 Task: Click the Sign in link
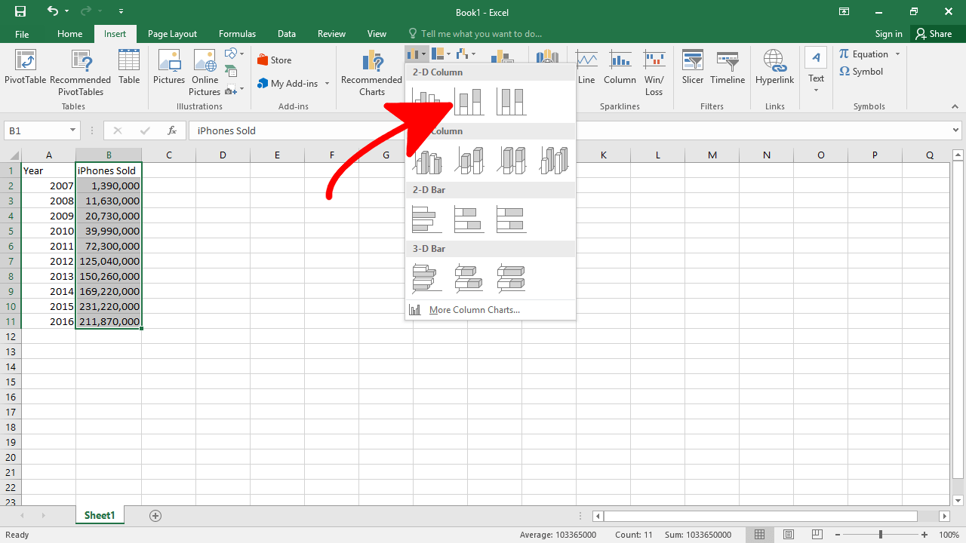pyautogui.click(x=888, y=34)
